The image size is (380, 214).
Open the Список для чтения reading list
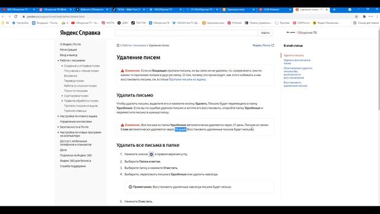(366, 23)
